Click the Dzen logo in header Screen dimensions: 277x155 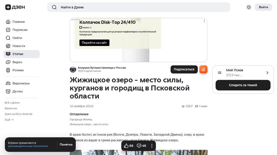[13, 7]
